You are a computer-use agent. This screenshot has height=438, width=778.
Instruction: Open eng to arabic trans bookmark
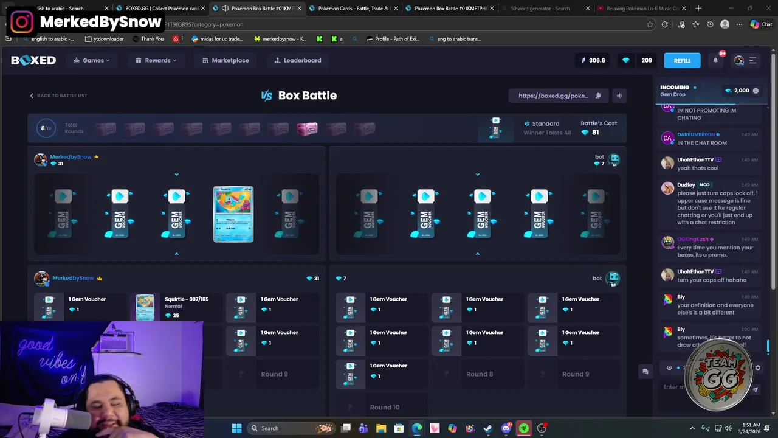coord(454,39)
